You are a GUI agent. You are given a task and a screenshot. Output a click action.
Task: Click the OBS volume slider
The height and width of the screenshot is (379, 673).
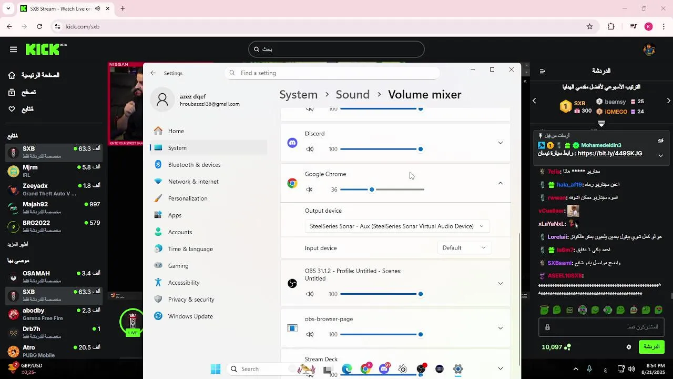click(382, 294)
